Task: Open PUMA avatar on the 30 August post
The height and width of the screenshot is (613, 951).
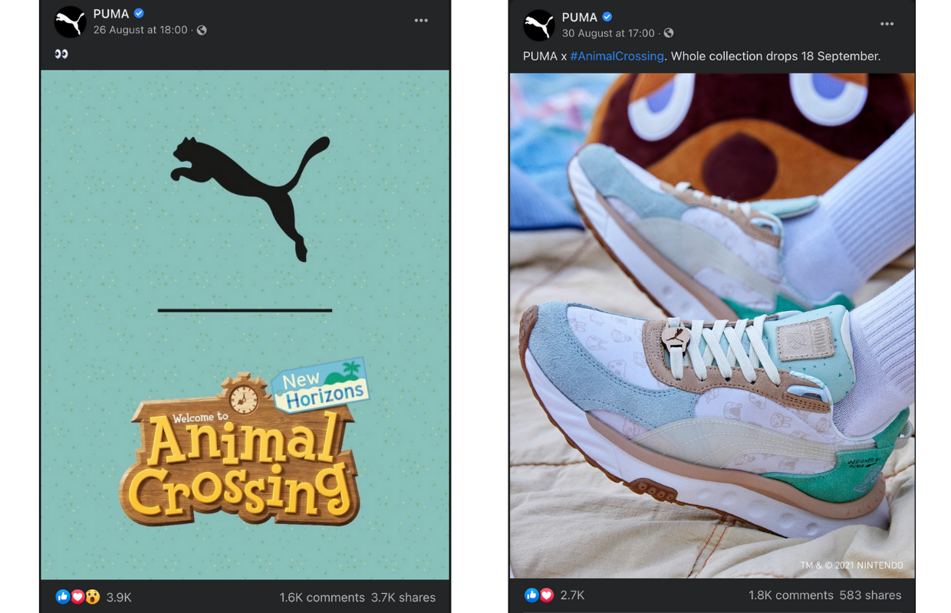Action: (539, 25)
